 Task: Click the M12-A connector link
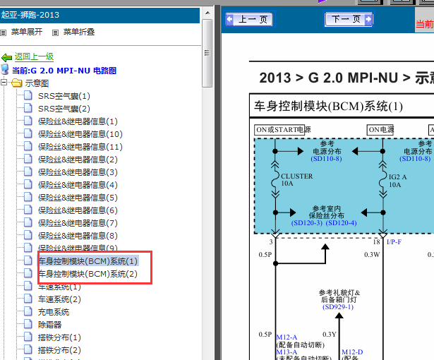287,337
